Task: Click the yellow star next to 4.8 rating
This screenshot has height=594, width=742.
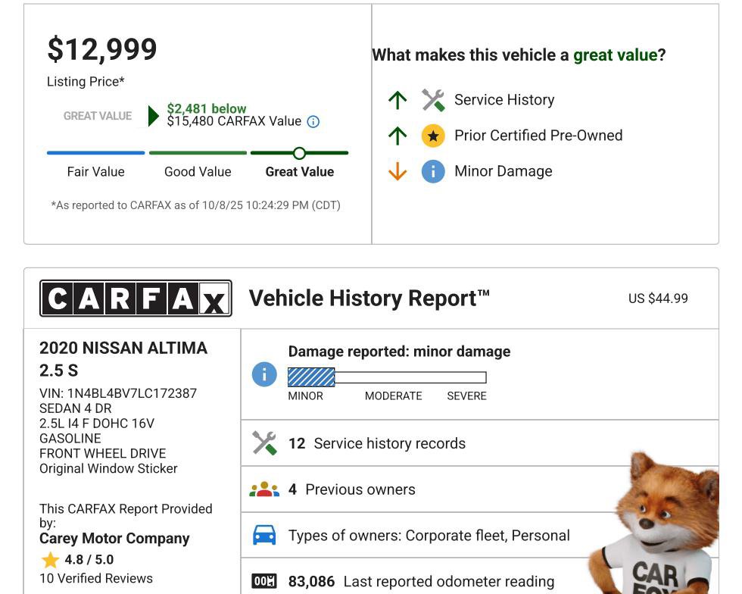Action: tap(51, 561)
